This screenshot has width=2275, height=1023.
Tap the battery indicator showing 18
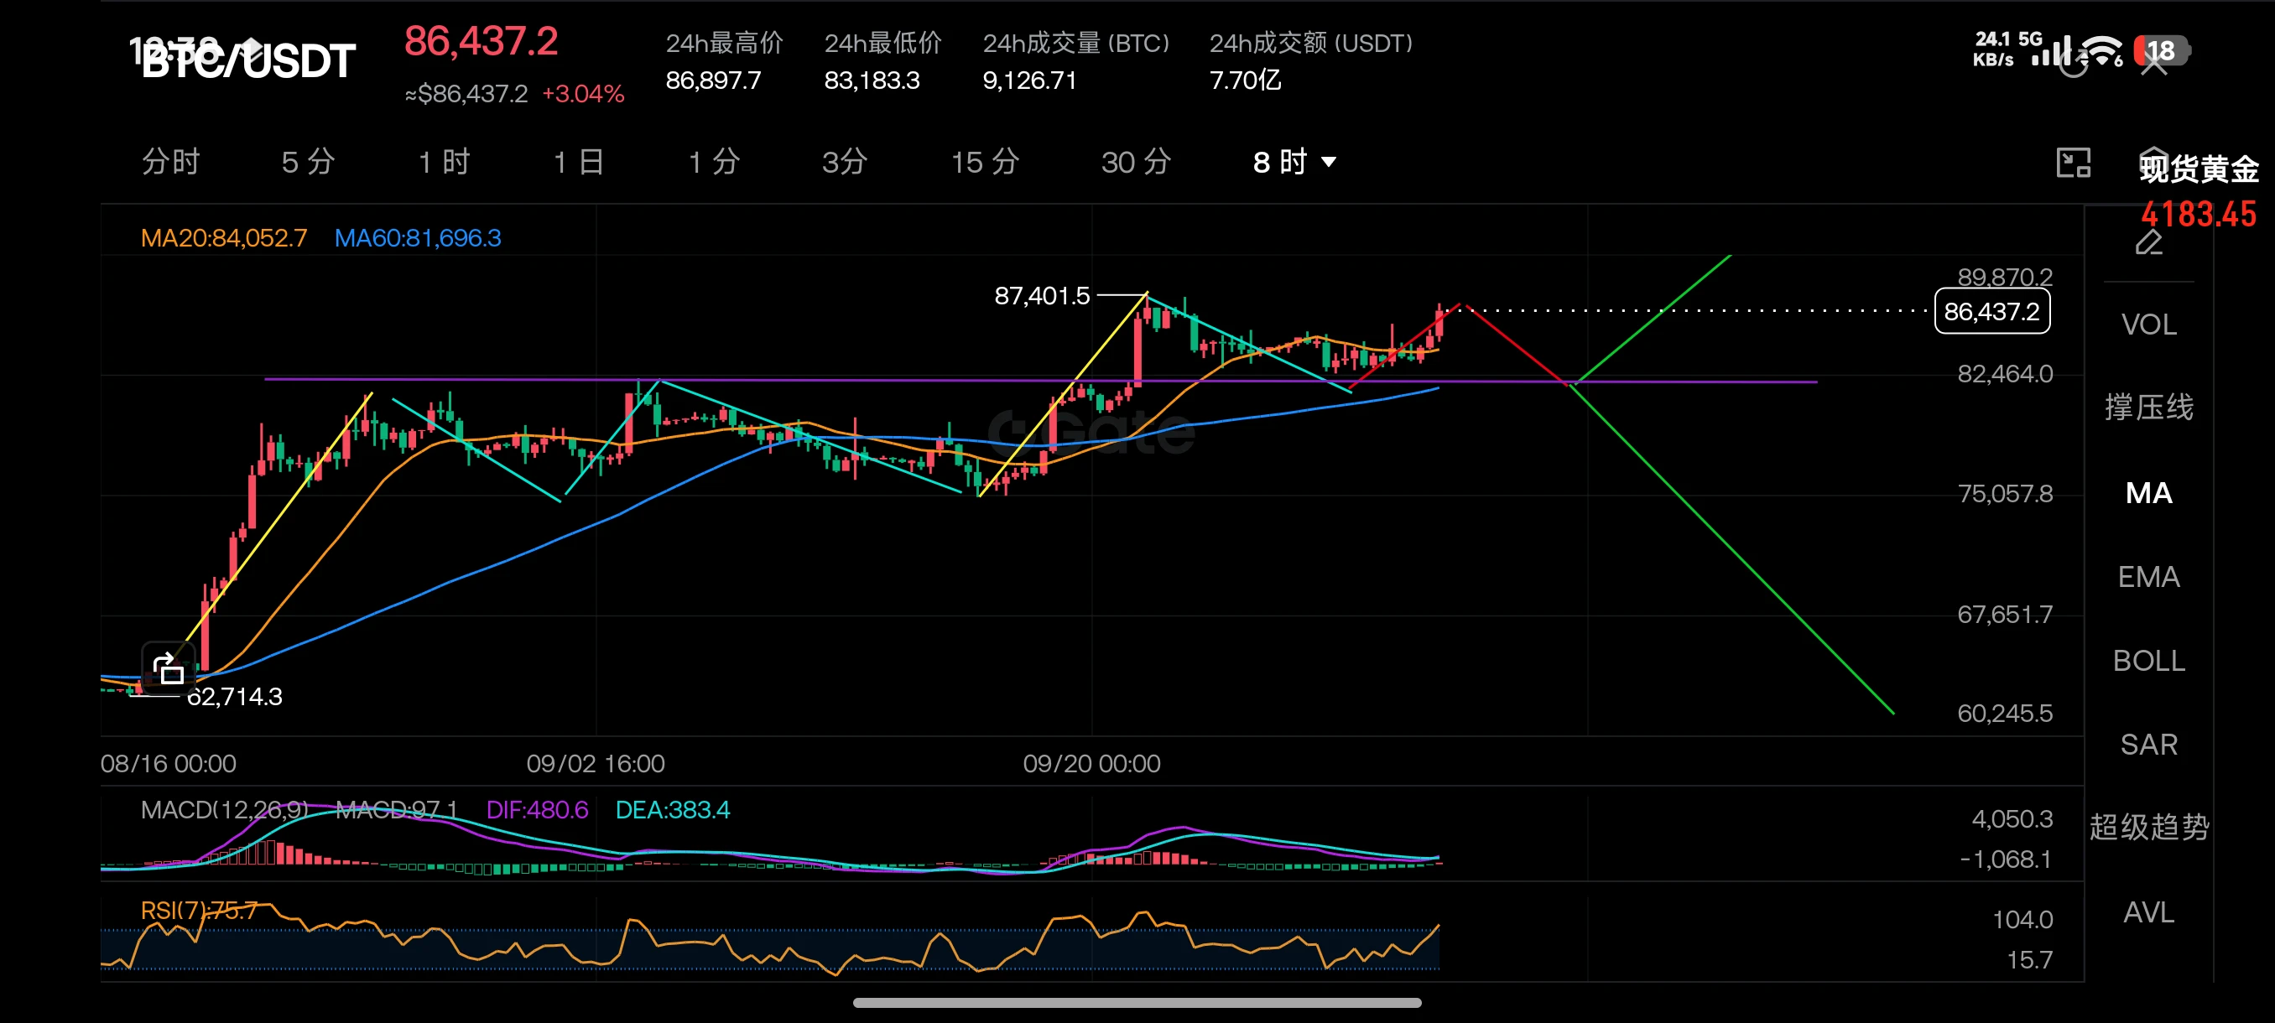click(2161, 50)
